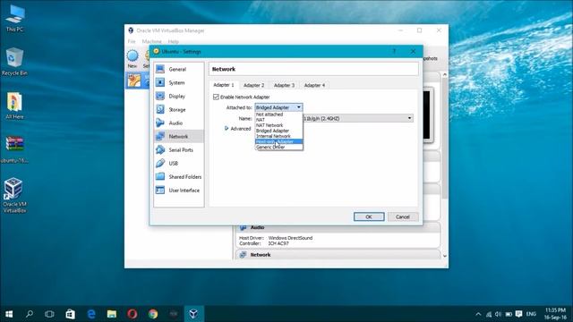
Task: Select Network settings category
Action: [x=178, y=137]
